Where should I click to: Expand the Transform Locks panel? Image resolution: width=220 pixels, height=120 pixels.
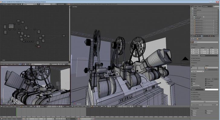pyautogui.click(x=196, y=60)
